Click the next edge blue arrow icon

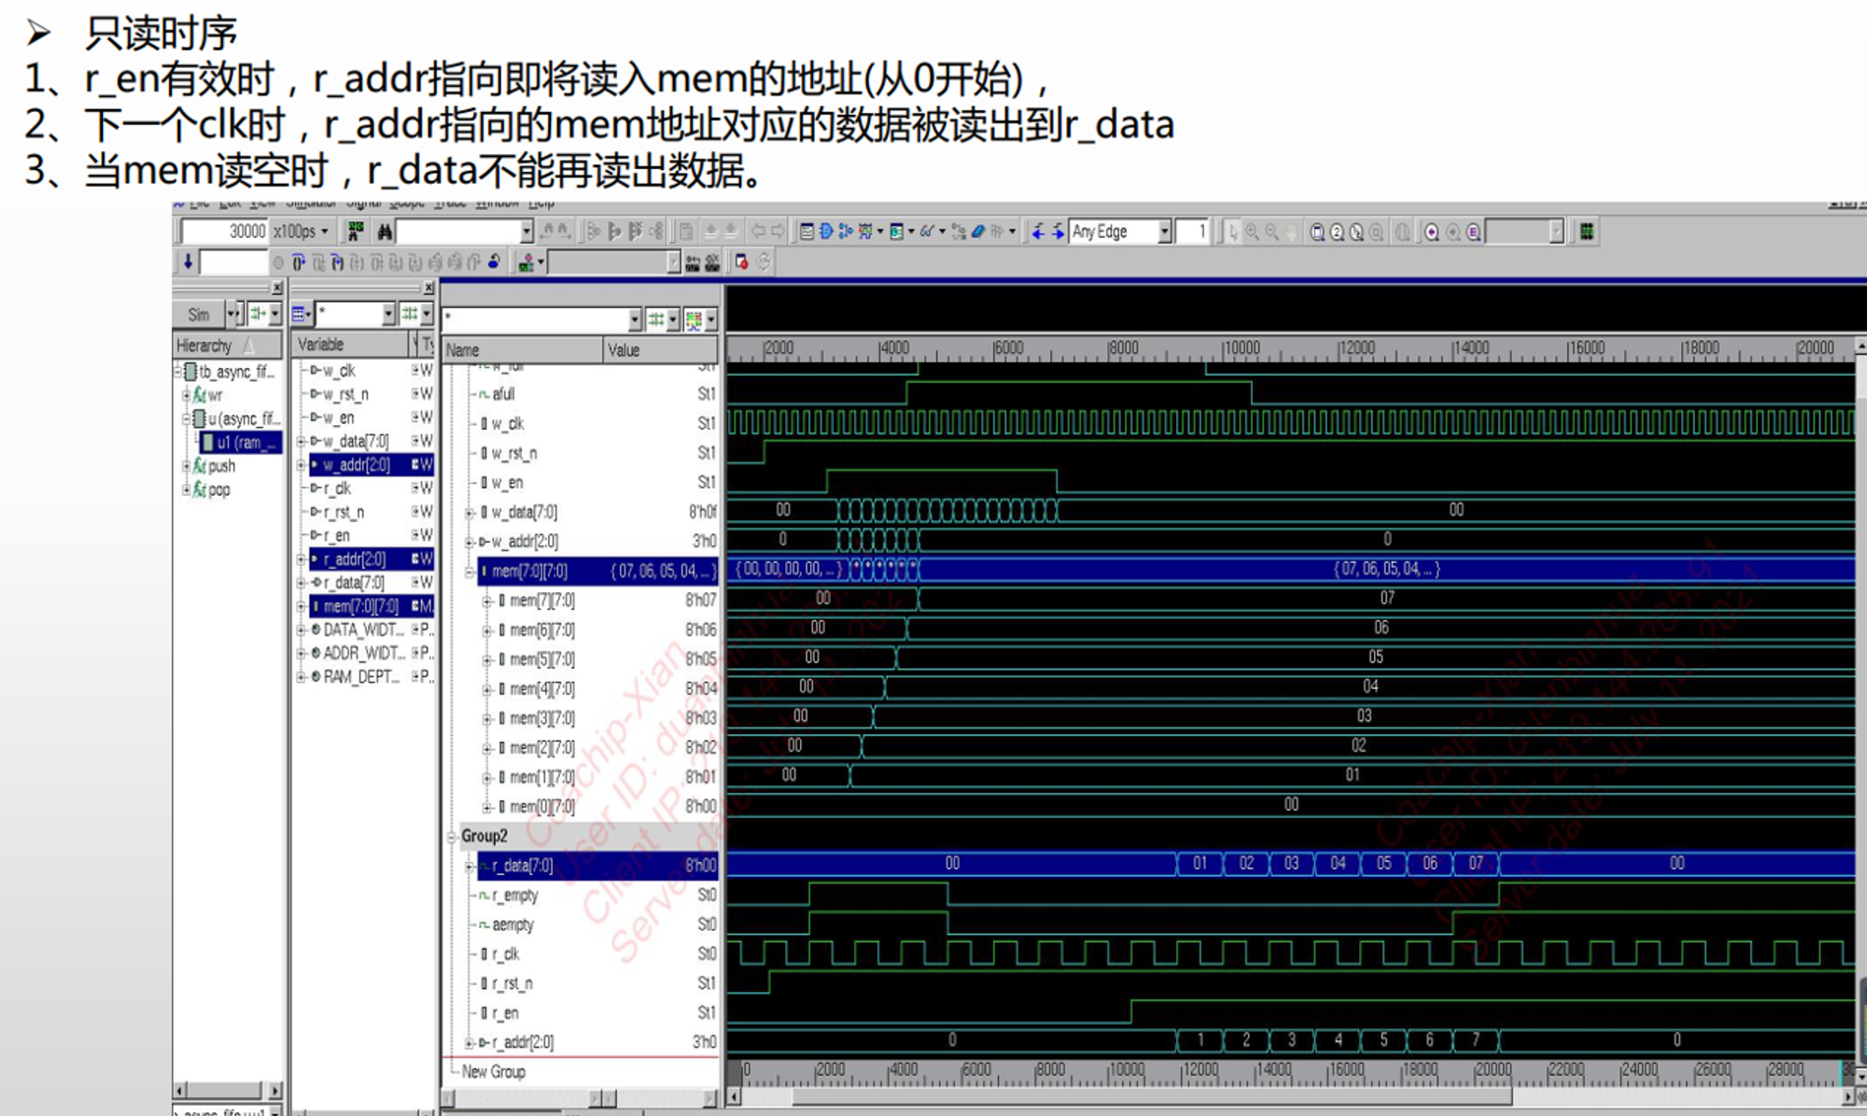click(1058, 232)
